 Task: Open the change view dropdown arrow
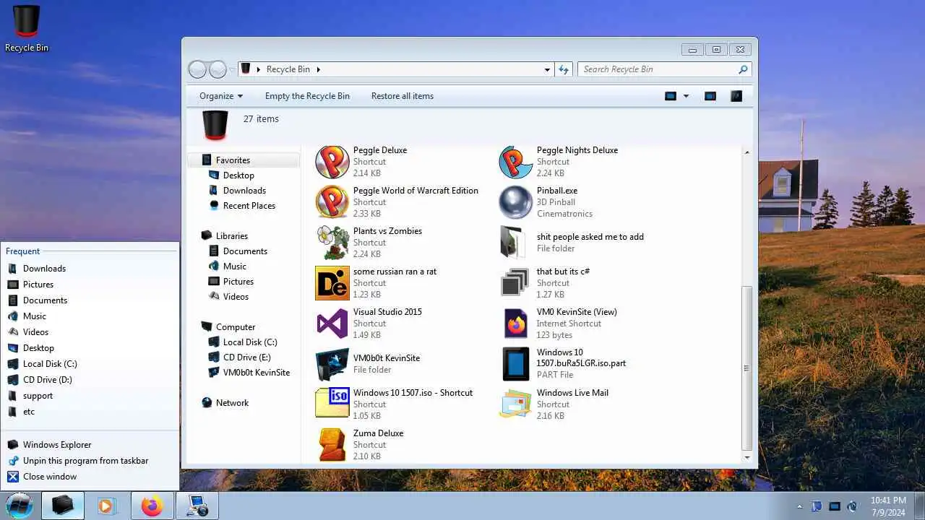click(686, 96)
